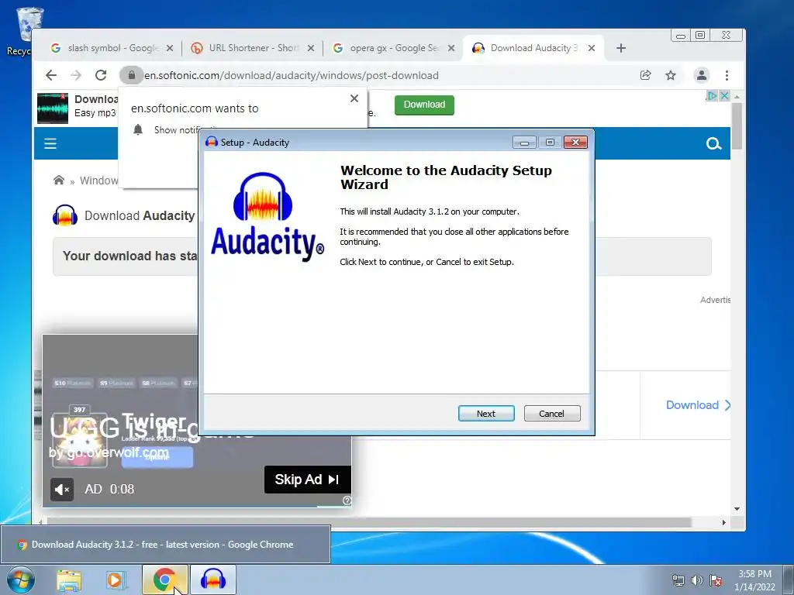794x595 pixels.
Task: Open the Chrome profile avatar
Action: pos(701,75)
